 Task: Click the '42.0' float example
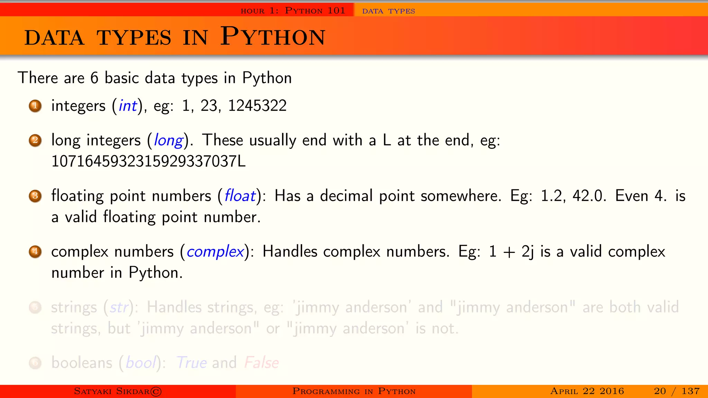tap(588, 196)
